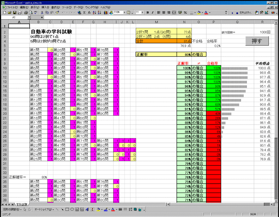Open the Name Box dropdown

29,17
